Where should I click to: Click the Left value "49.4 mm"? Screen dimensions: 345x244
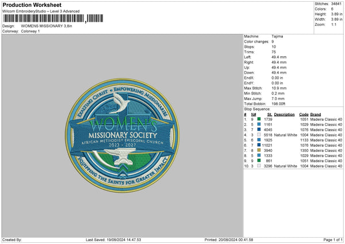pyautogui.click(x=279, y=57)
